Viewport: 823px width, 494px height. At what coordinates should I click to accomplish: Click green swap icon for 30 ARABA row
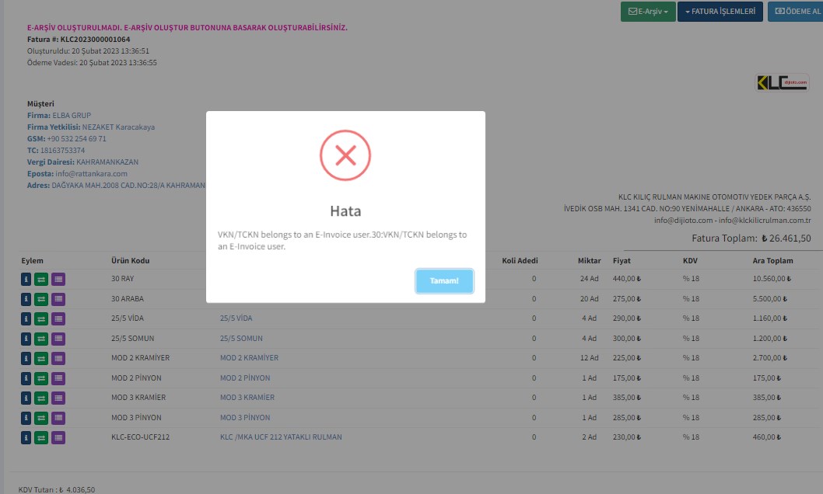(42, 299)
